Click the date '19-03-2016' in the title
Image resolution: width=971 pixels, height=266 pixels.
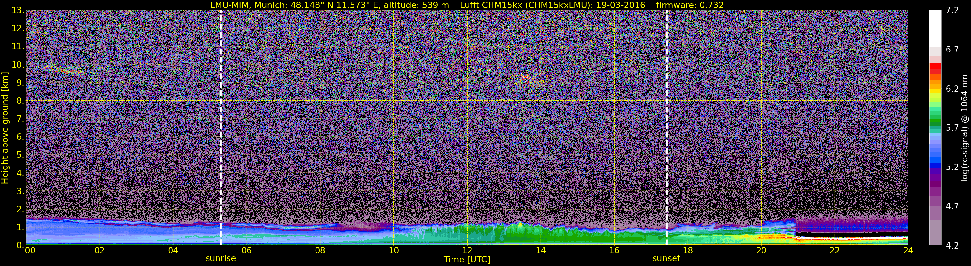[620, 5]
